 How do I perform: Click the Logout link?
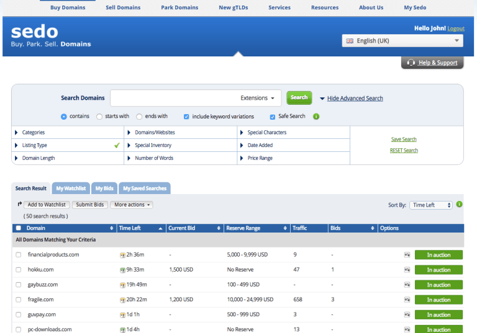coord(456,29)
